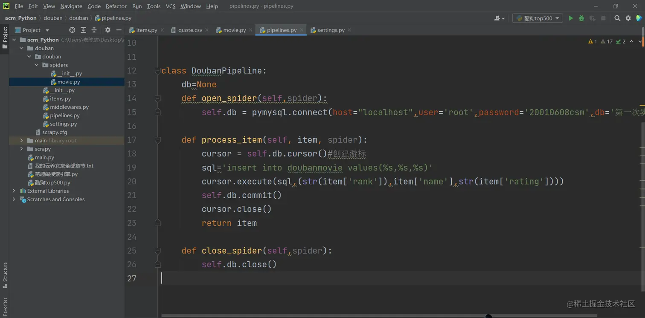
Task: Collapse the acm_Python root folder
Action: [14, 40]
